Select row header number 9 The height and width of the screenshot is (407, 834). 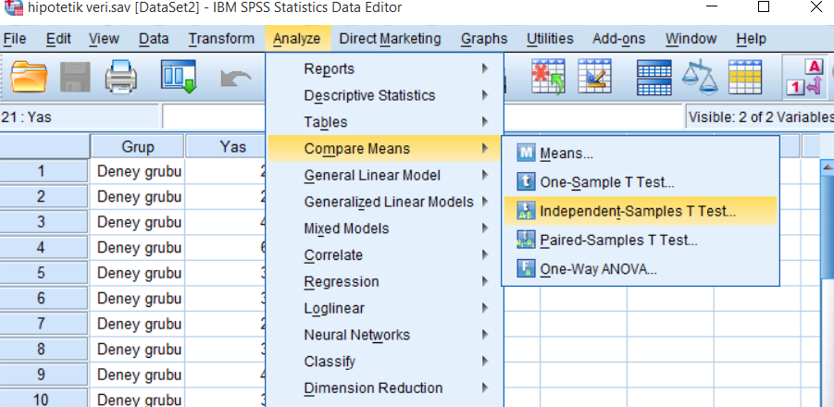[44, 375]
